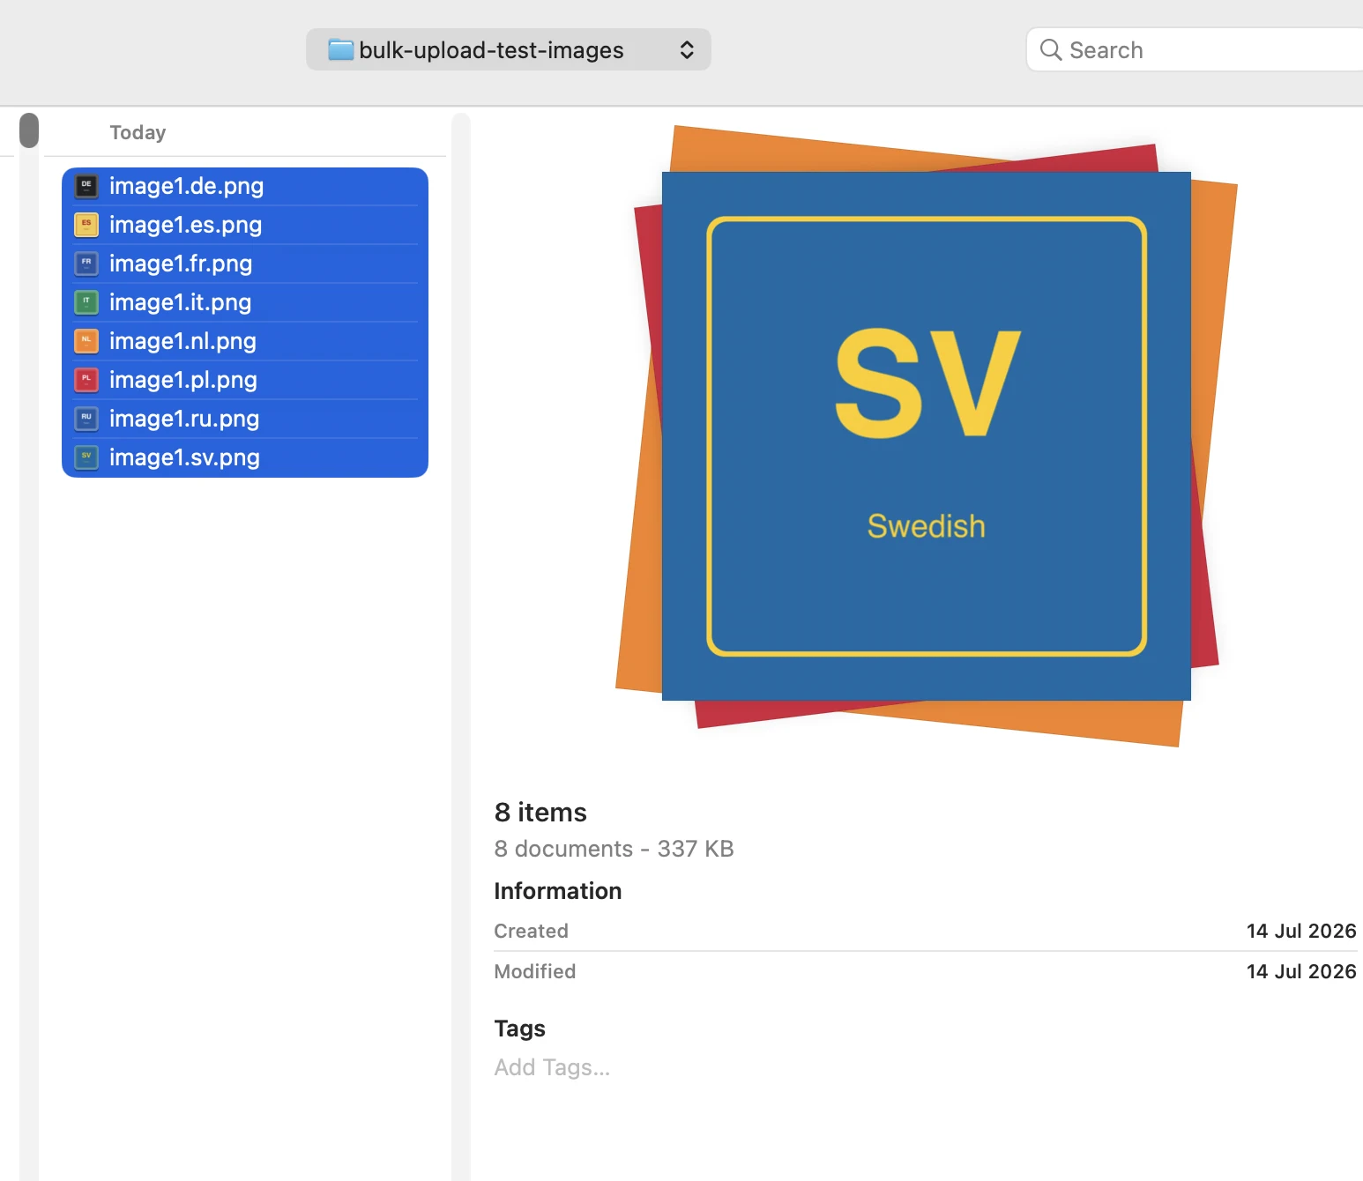Click the 8 documents - 337 KB text
This screenshot has height=1181, width=1363.
(614, 849)
